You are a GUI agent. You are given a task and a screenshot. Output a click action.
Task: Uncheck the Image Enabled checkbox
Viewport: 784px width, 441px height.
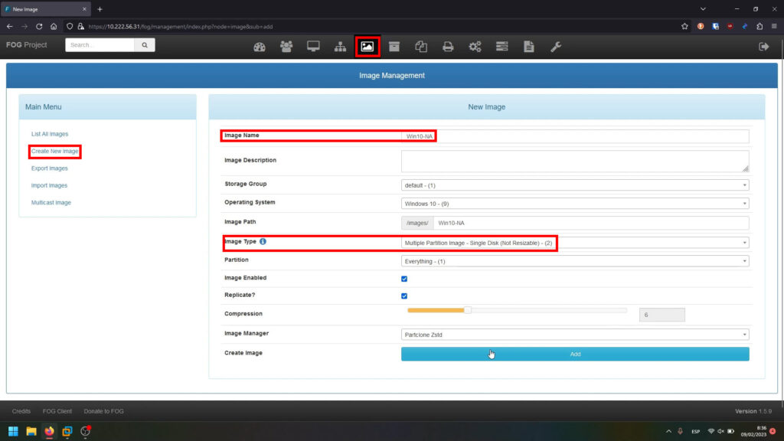pos(404,279)
